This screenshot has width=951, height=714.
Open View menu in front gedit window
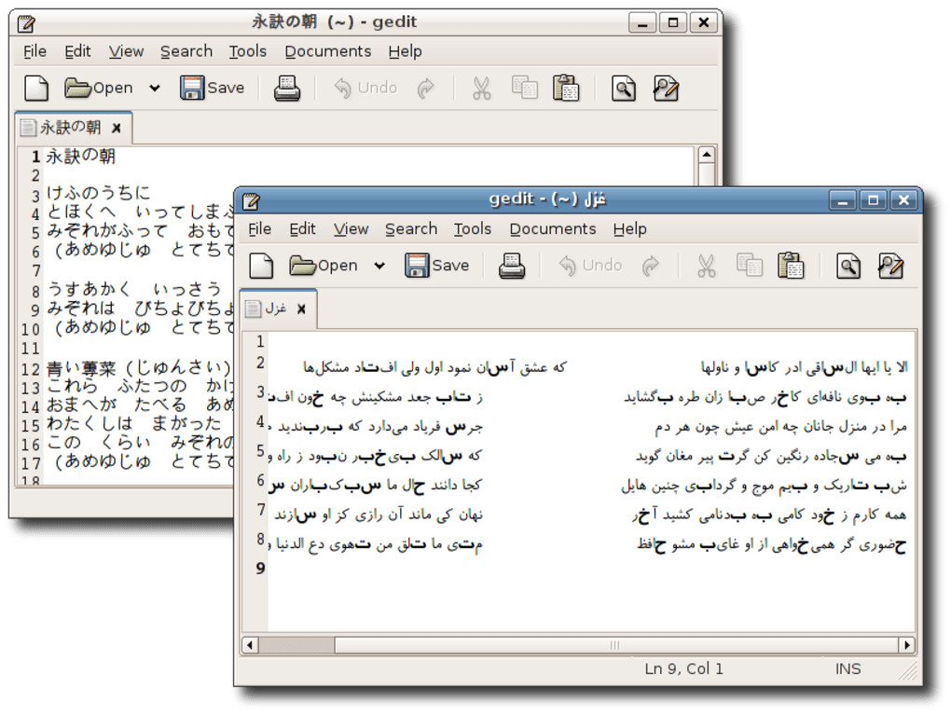(x=351, y=229)
